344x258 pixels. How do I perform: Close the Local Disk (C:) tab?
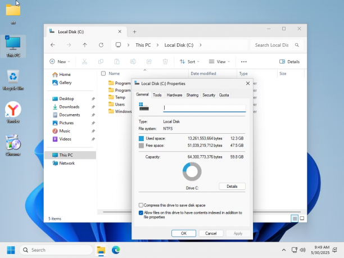tap(120, 31)
